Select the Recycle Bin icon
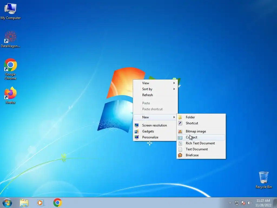The width and height of the screenshot is (277, 208). click(x=263, y=180)
